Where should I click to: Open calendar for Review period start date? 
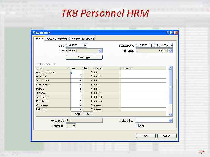[153, 45]
